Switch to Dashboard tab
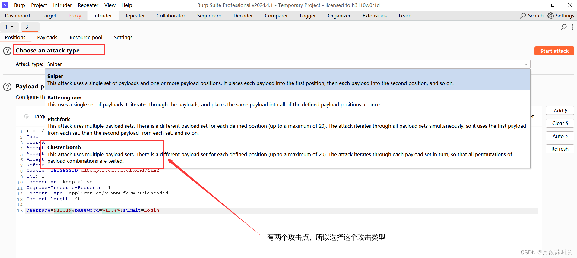 (x=17, y=16)
